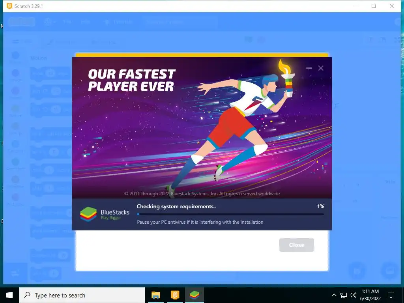This screenshot has height=303, width=404.
Task: Click the "OUR FASTEST PLAYER EVER" headline
Action: [x=132, y=80]
